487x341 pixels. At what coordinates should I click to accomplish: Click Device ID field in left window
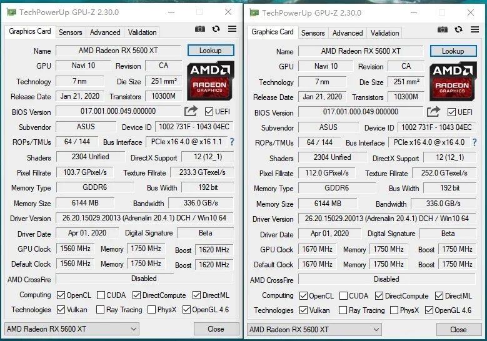point(194,127)
